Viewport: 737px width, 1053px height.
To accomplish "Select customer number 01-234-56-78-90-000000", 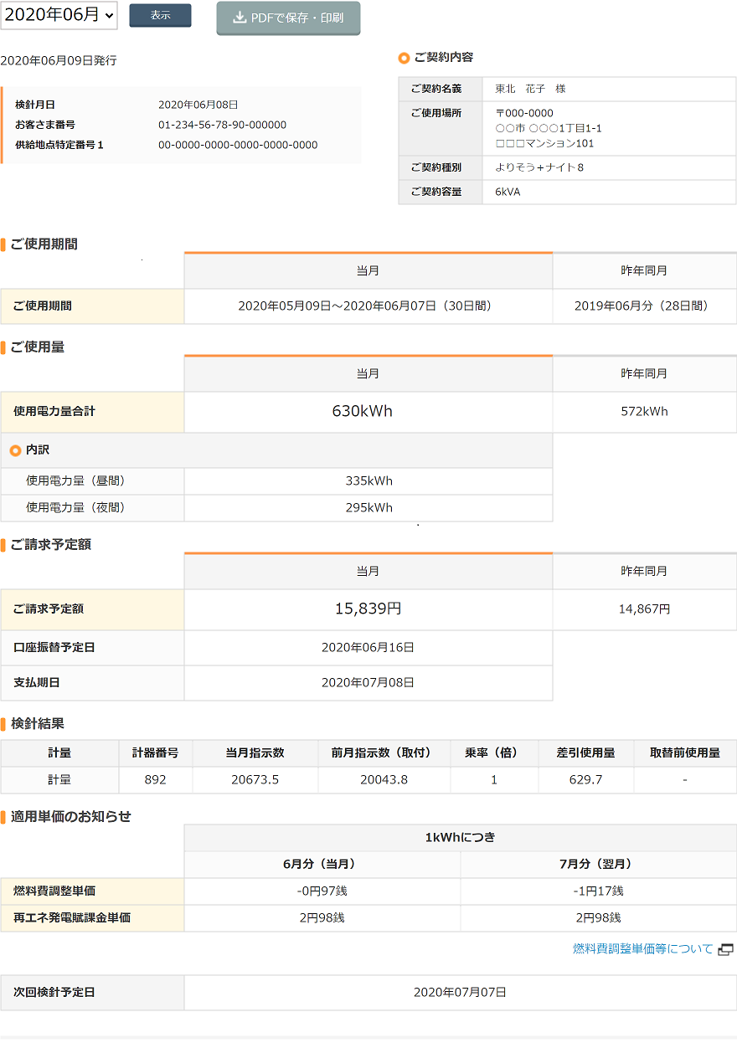I will tap(223, 125).
